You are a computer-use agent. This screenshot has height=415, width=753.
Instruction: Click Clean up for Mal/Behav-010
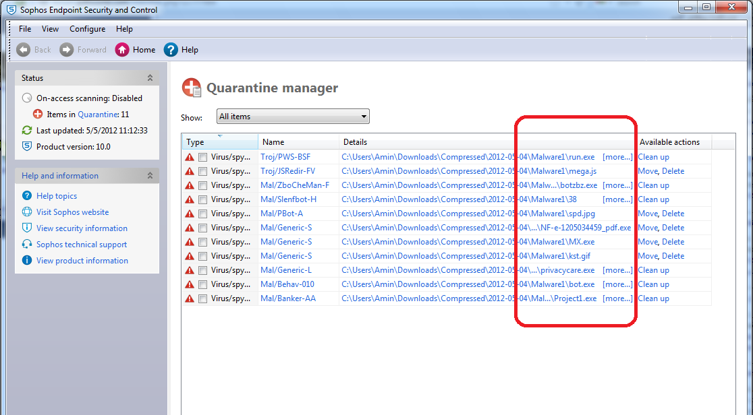coord(654,284)
